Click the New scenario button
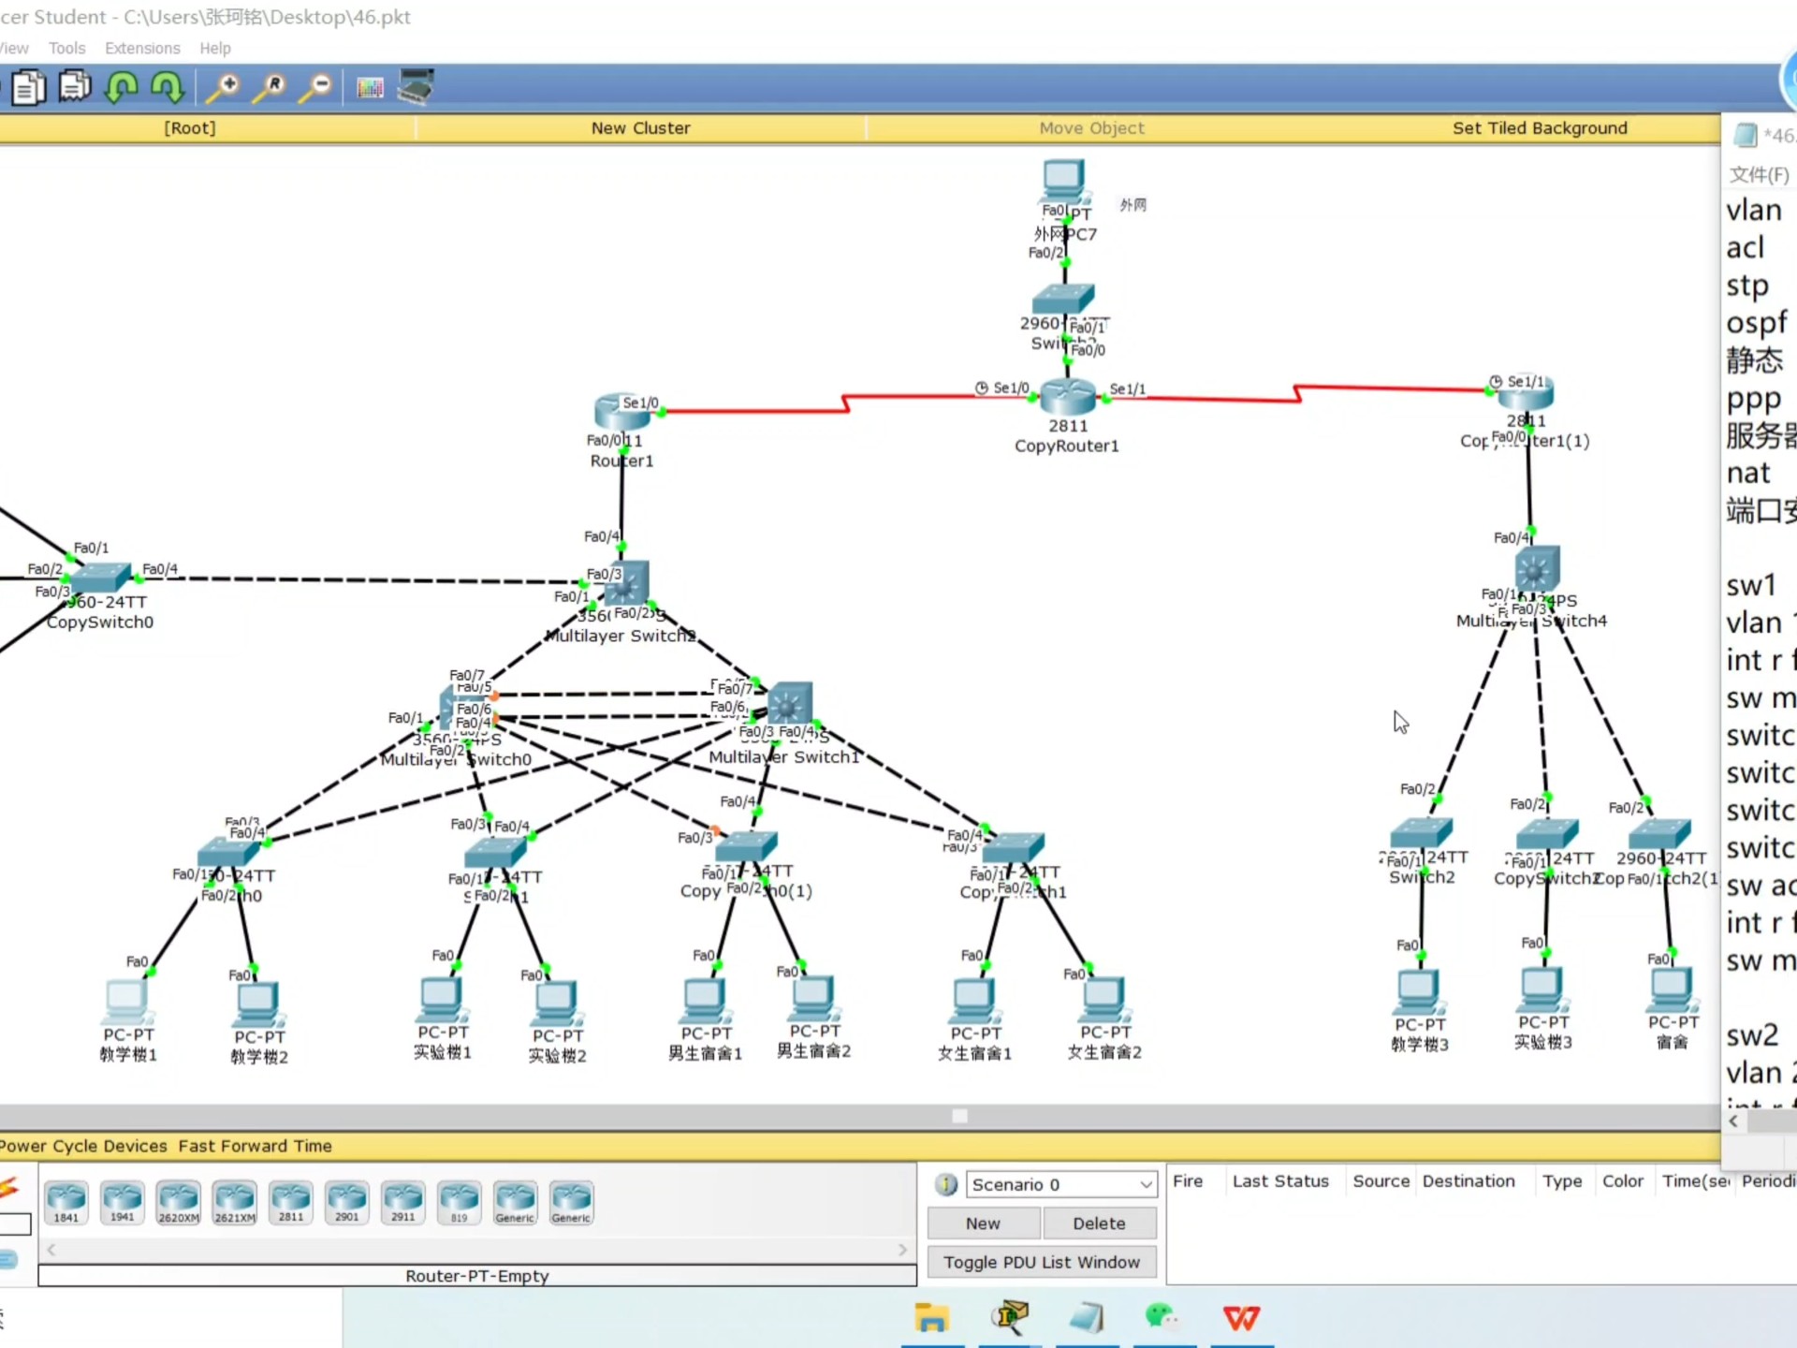Viewport: 1797px width, 1348px height. point(983,1223)
